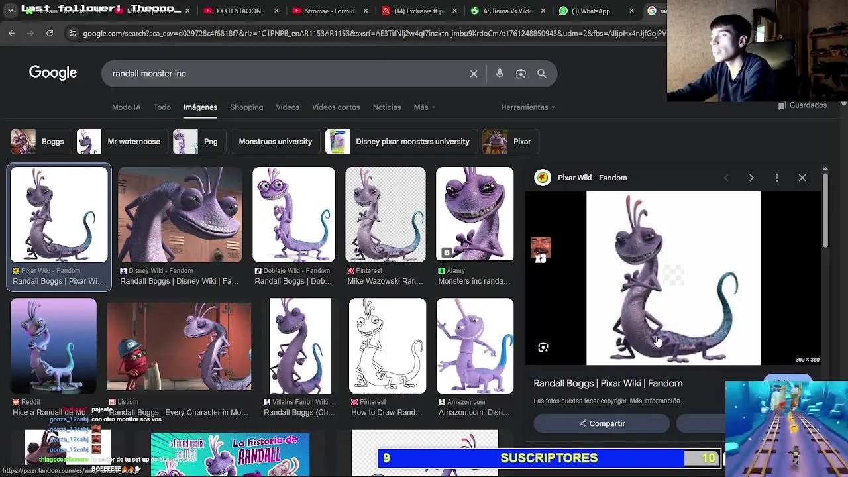Expand the Más dropdown menu
Viewport: 848px width, 477px height.
point(424,107)
